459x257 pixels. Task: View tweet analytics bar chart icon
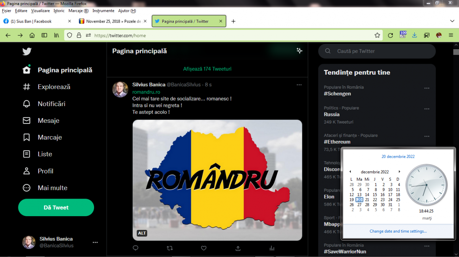pyautogui.click(x=272, y=248)
